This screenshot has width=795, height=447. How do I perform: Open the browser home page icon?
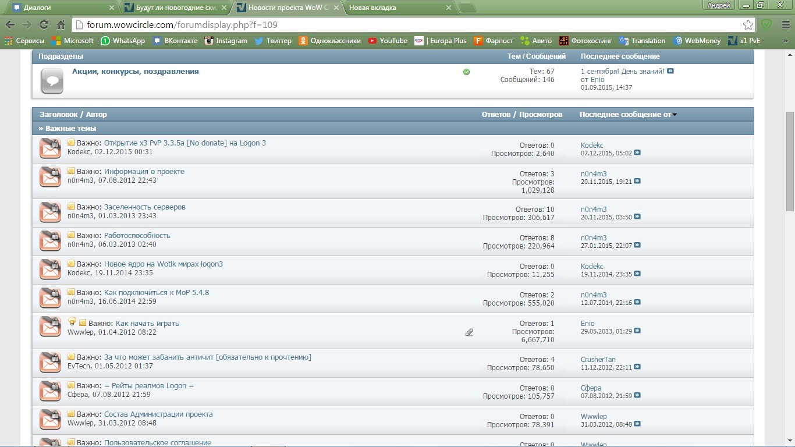61,24
